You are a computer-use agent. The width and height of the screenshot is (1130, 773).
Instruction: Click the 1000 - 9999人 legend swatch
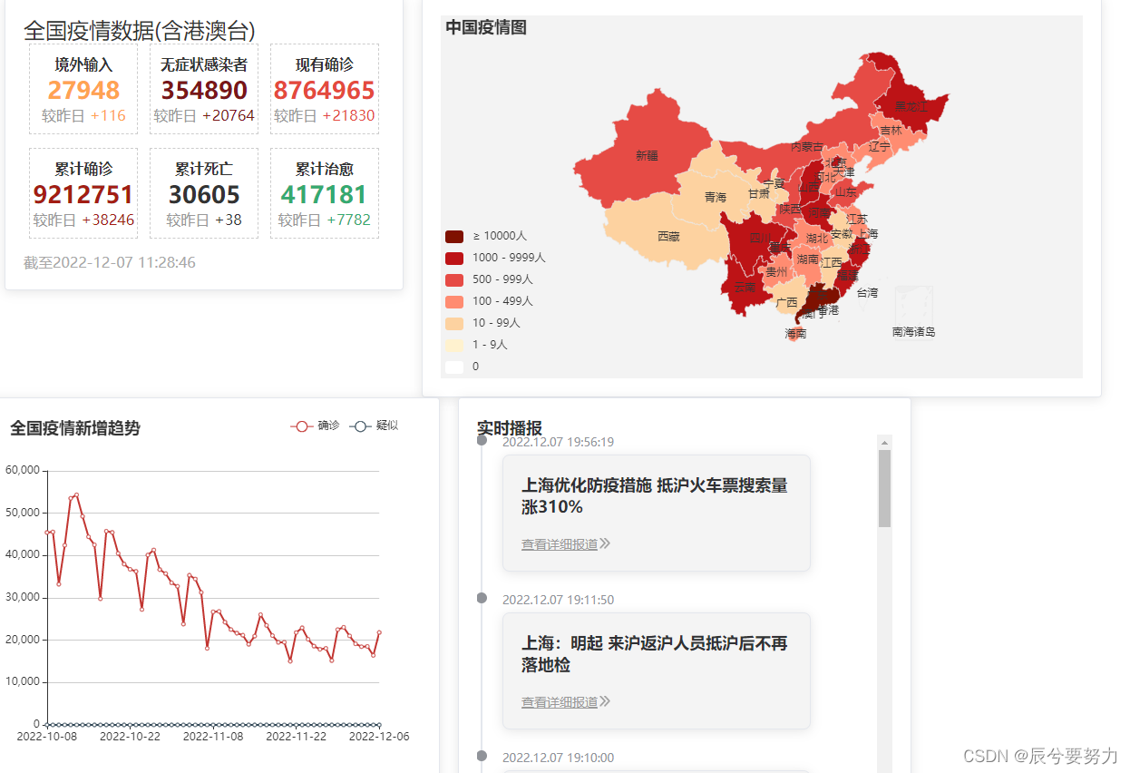point(454,258)
